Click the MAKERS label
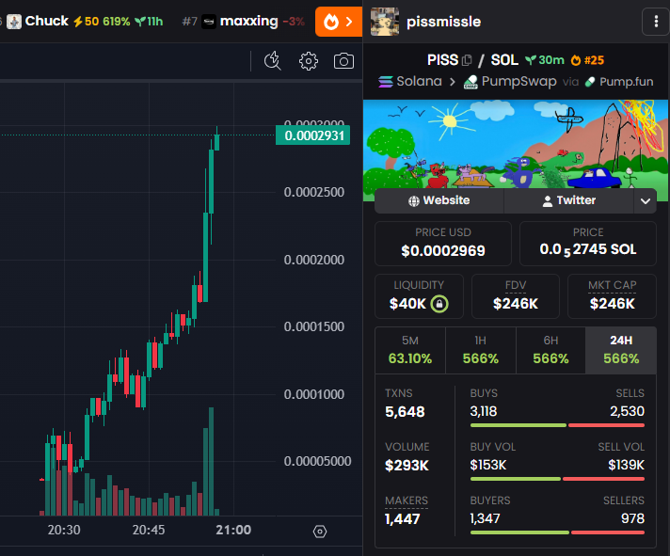 click(407, 500)
